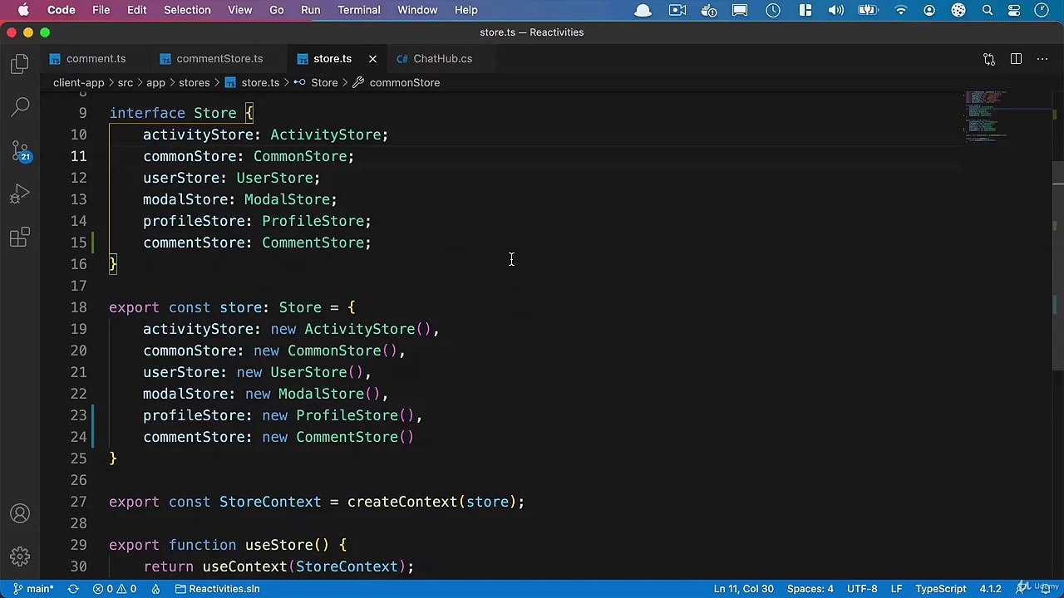Open the Terminal menu
The height and width of the screenshot is (598, 1064).
[x=358, y=10]
